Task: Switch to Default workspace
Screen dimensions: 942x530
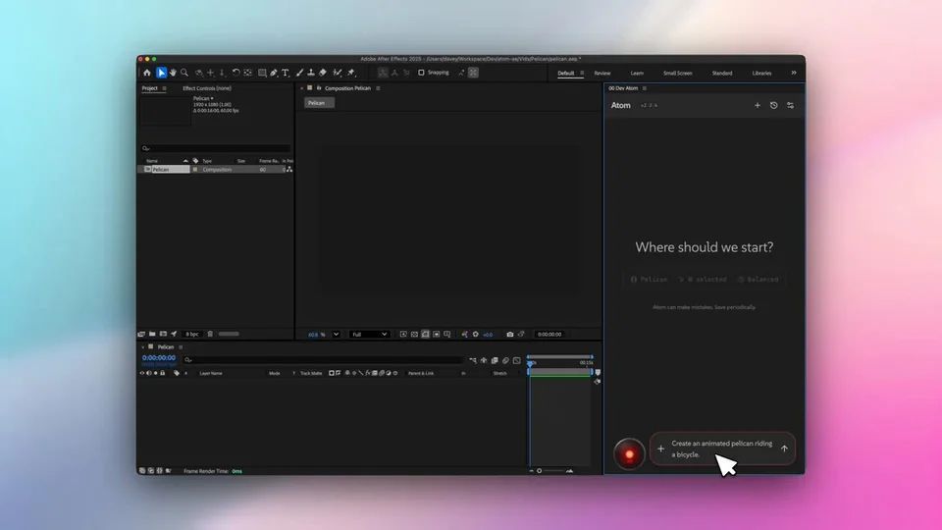Action: click(x=566, y=74)
